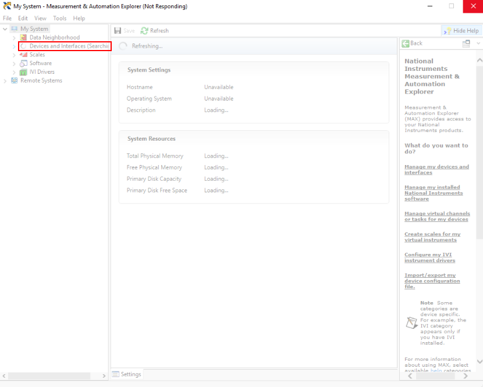
Task: Expand the Devices and Interfaces node
Action: click(x=14, y=46)
